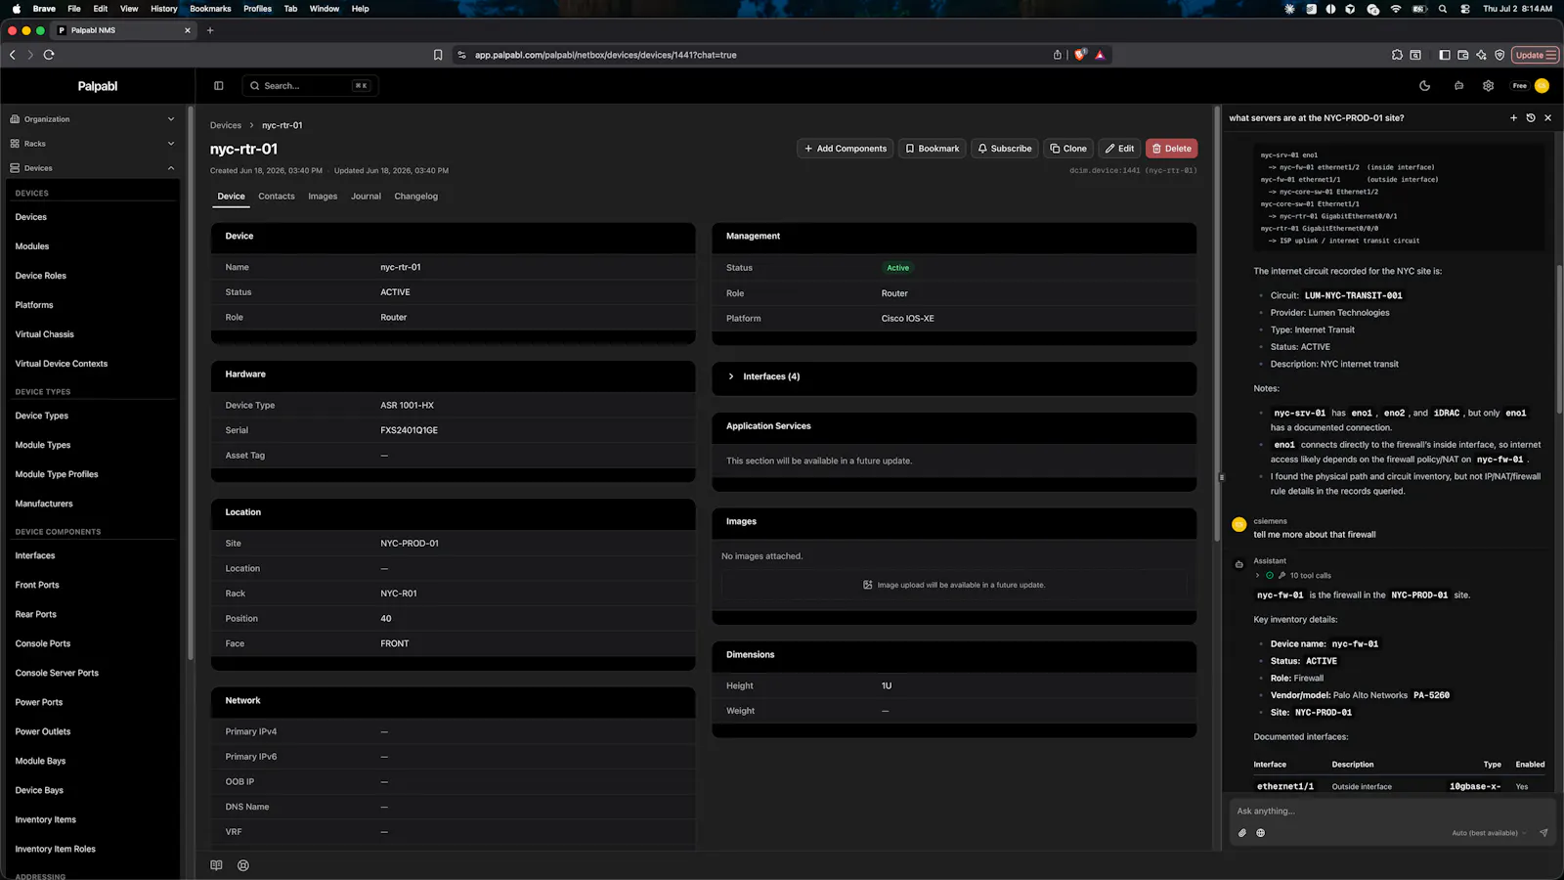Open Device Types in the sidebar
The image size is (1564, 880).
[x=42, y=416]
